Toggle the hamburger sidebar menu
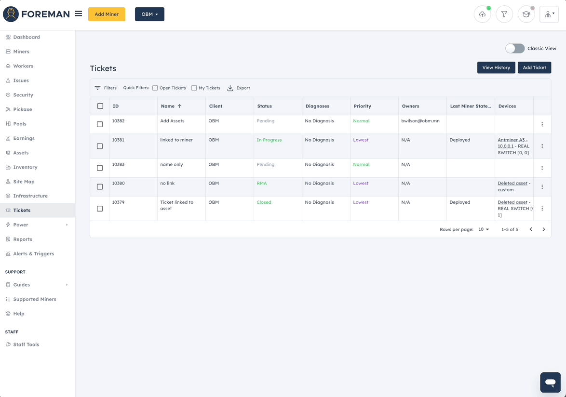Image resolution: width=566 pixels, height=397 pixels. pyautogui.click(x=78, y=13)
